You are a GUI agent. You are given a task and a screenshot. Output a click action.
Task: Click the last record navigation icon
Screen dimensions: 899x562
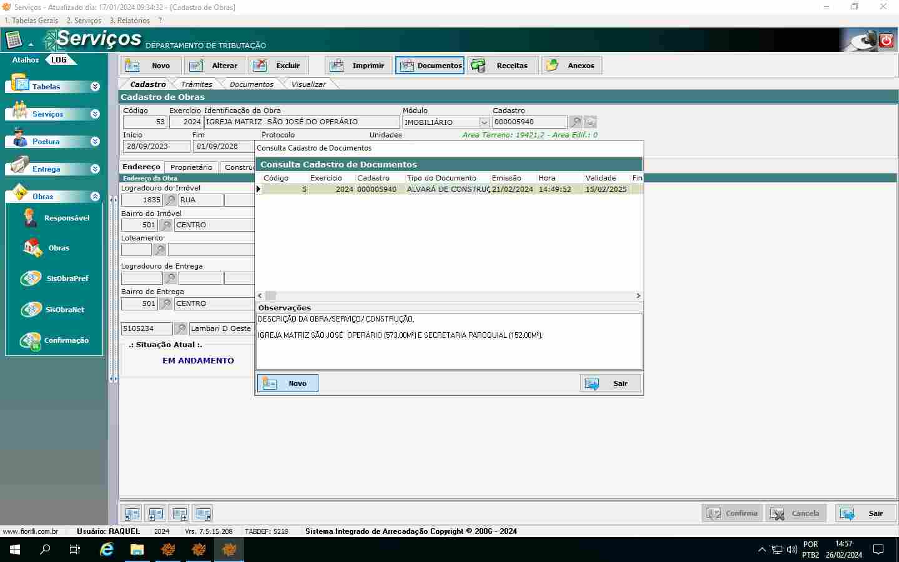pos(203,514)
